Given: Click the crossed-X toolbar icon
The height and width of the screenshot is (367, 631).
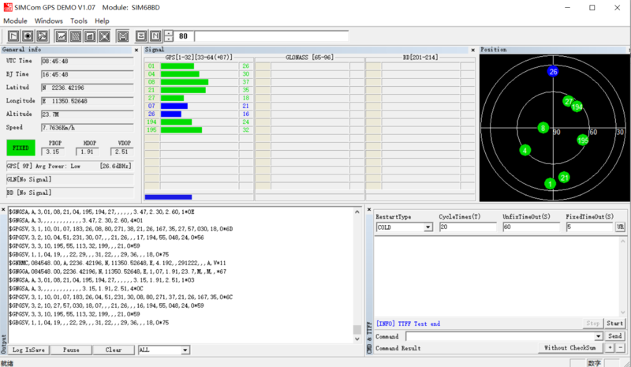Looking at the screenshot, I should tap(105, 36).
